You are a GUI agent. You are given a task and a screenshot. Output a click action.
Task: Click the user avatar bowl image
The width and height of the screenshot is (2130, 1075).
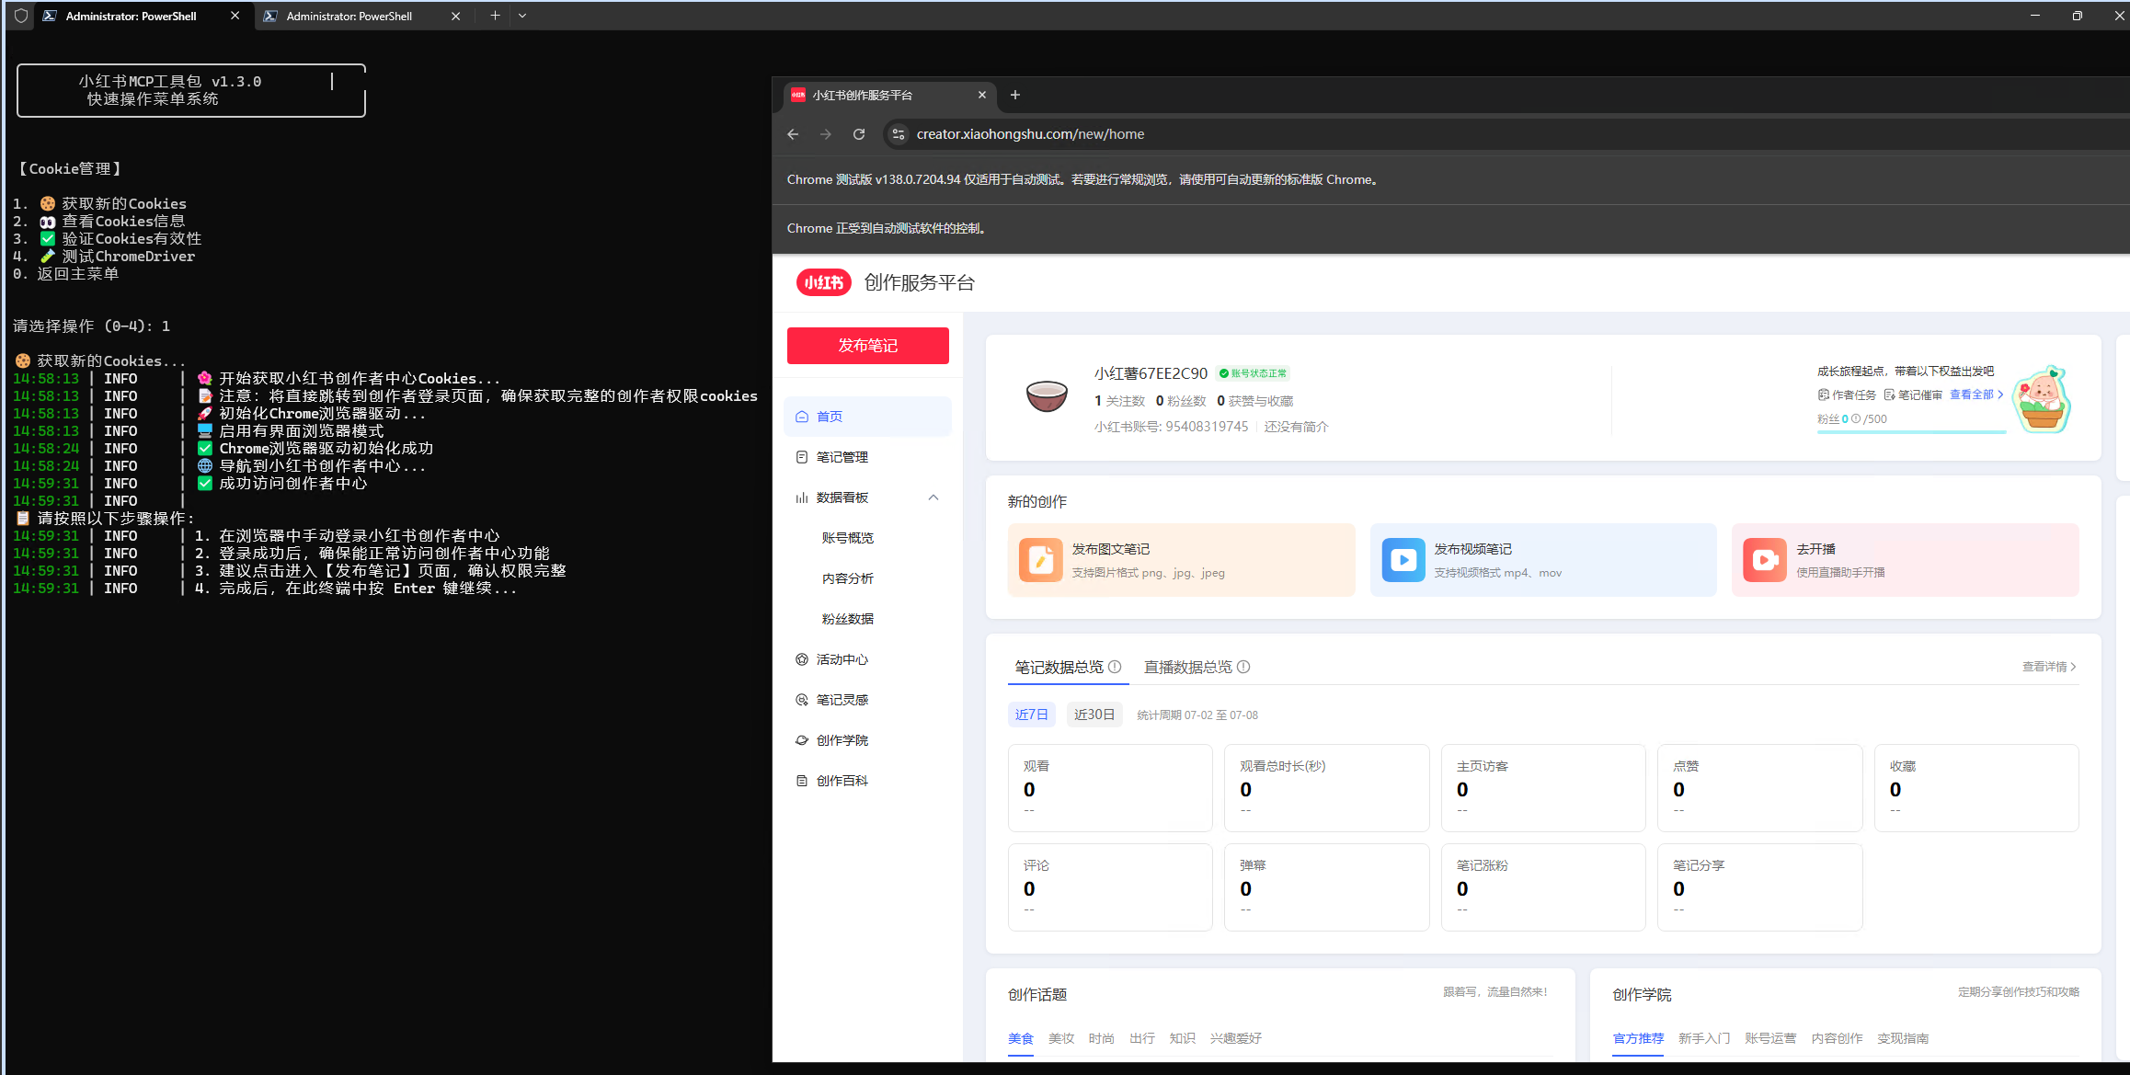click(x=1047, y=396)
